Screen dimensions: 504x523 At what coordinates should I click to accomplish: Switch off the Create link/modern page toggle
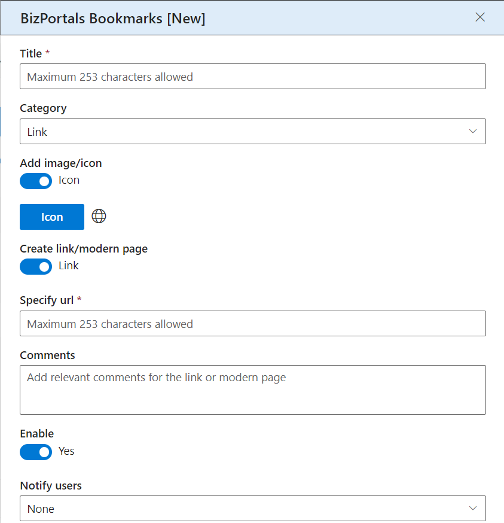click(36, 266)
